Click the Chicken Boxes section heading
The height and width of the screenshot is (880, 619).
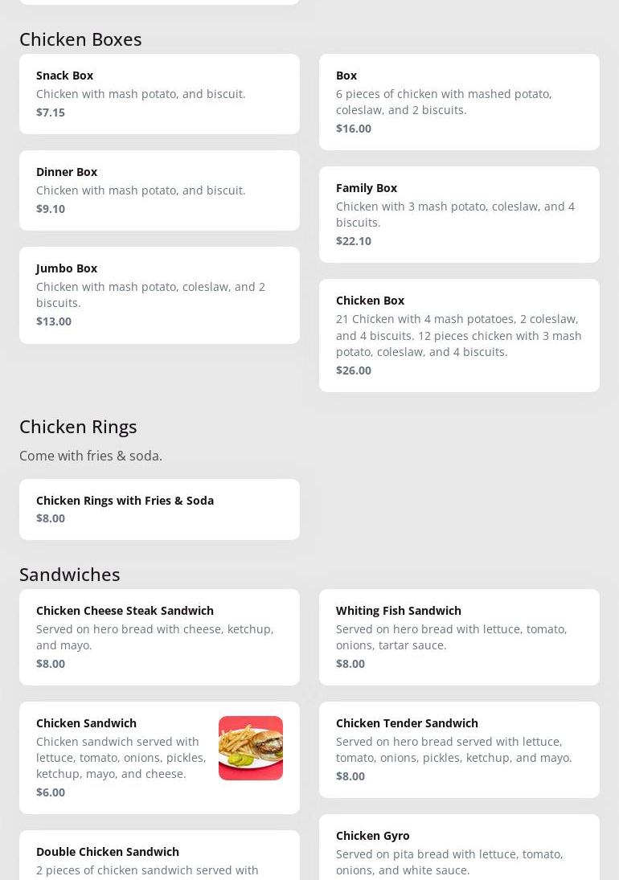pos(80,39)
